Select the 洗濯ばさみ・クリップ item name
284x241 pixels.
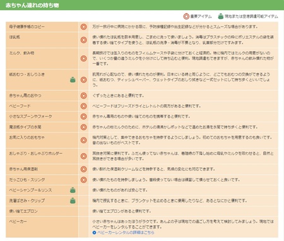(27, 201)
